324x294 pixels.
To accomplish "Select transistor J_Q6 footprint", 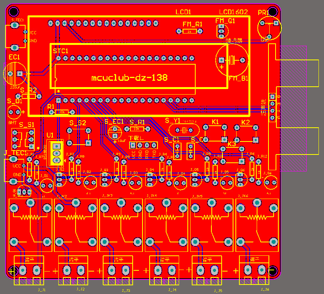I will (241, 180).
